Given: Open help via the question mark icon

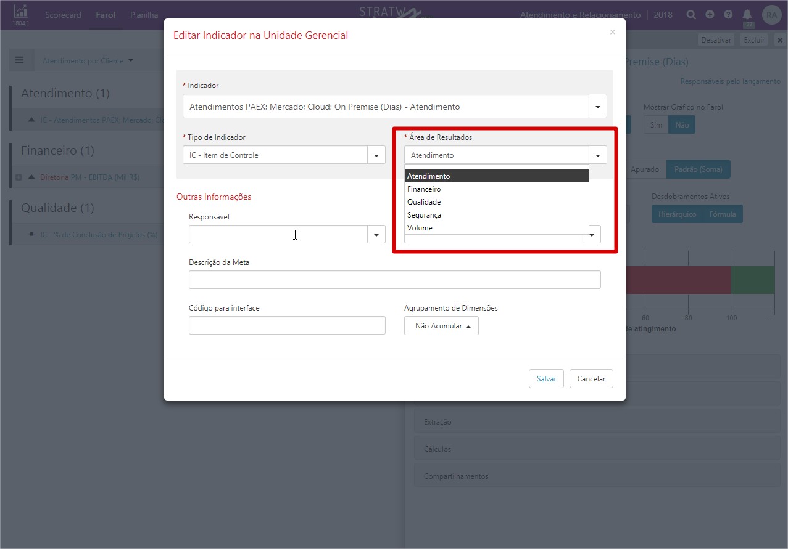Looking at the screenshot, I should [x=728, y=15].
